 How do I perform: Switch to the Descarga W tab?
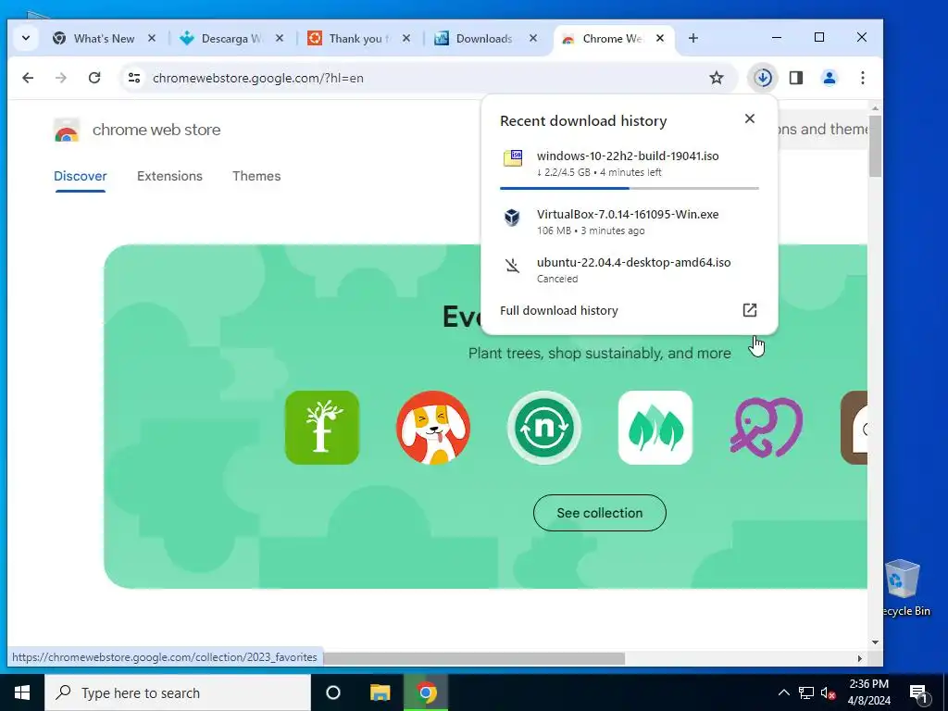pos(231,38)
